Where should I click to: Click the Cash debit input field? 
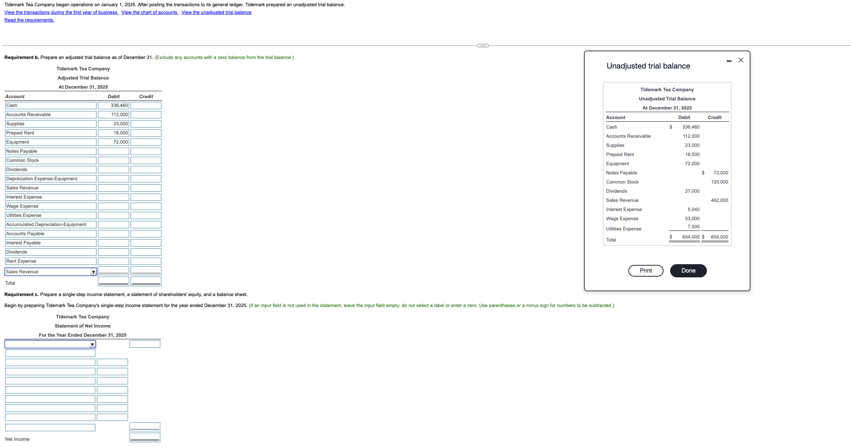113,105
